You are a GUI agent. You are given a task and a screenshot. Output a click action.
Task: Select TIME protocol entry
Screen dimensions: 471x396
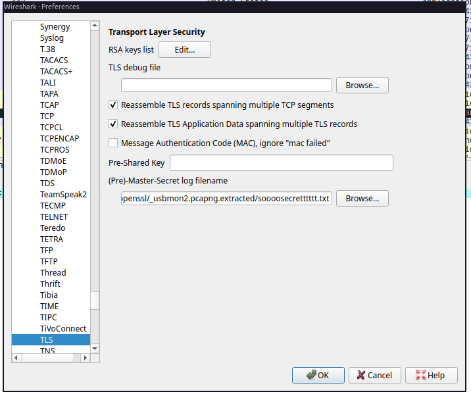49,306
